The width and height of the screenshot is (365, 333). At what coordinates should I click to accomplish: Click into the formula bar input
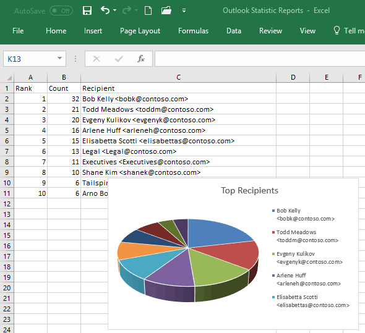tap(260, 59)
